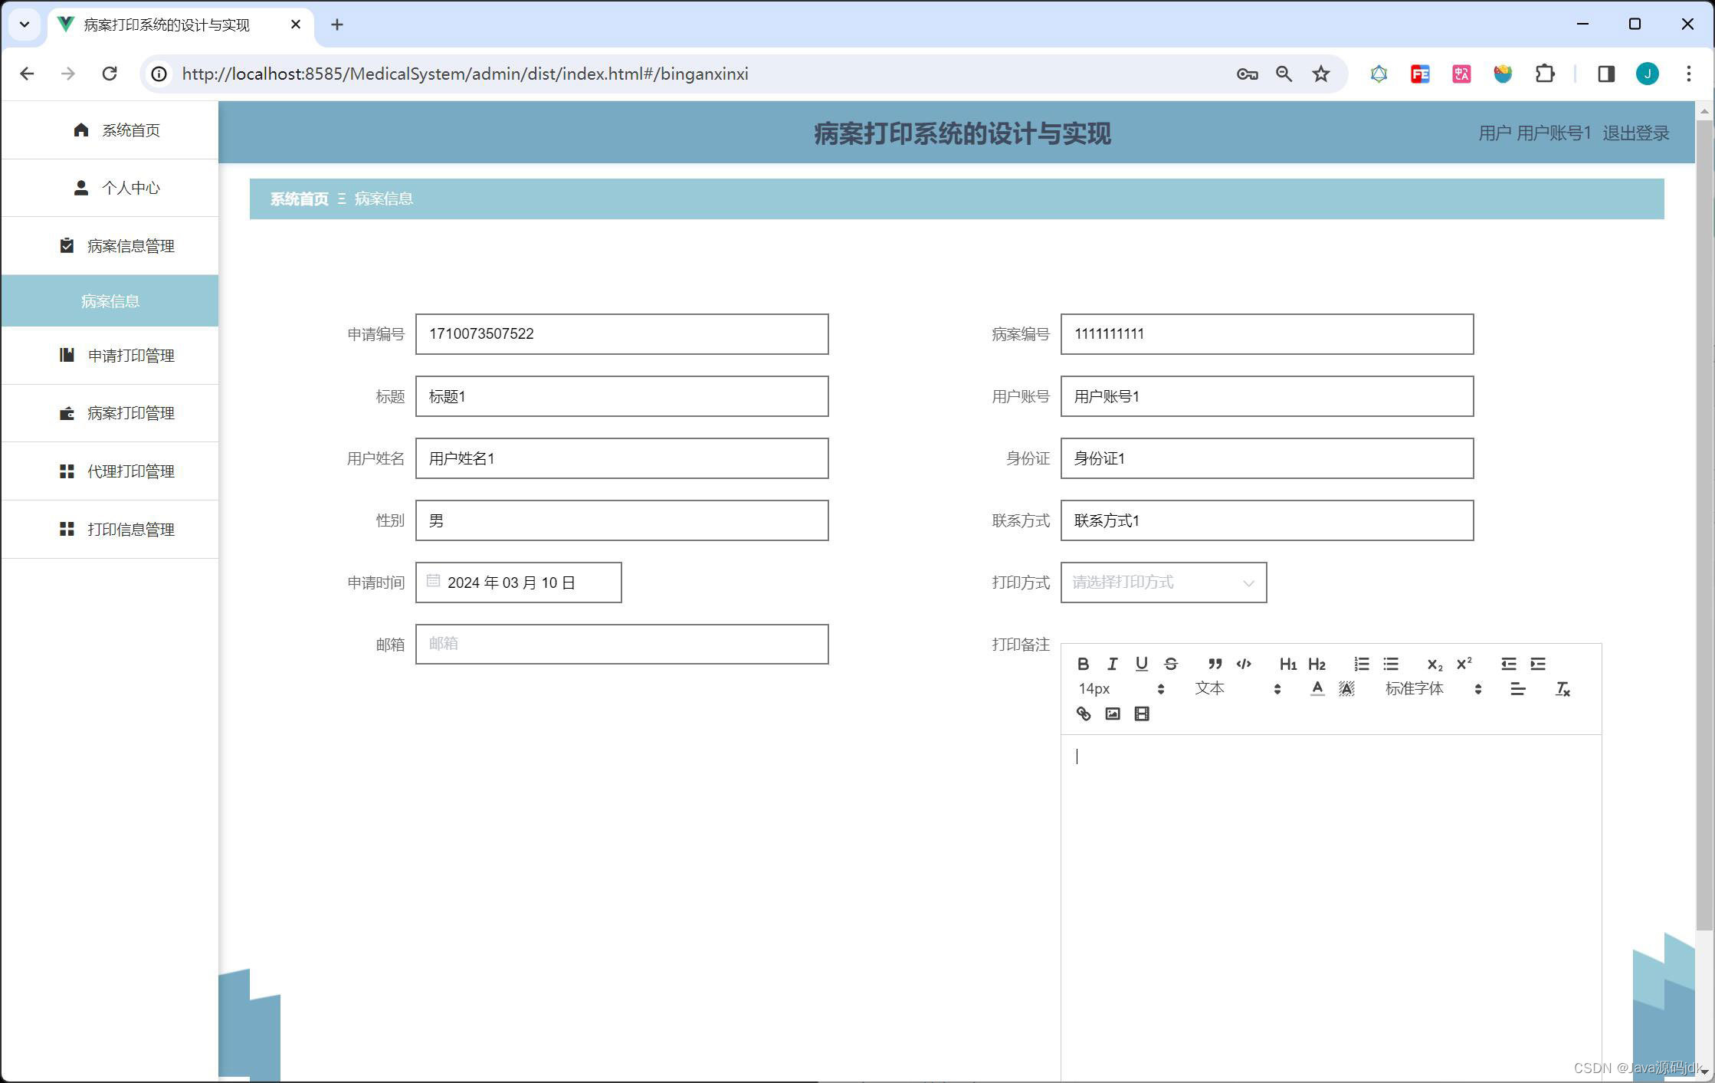Toggle bold formatting in editor toolbar
The image size is (1715, 1083).
1083,664
